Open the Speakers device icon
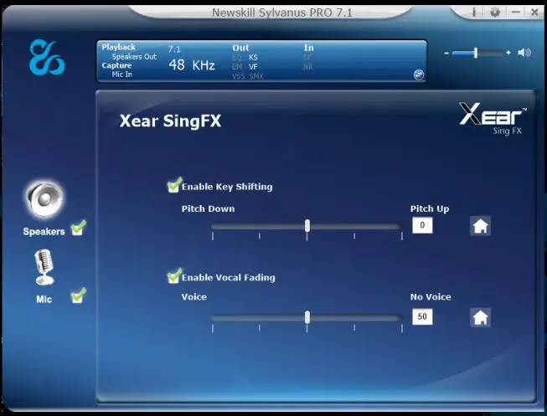Viewport: 547px width, 416px height. [x=44, y=200]
